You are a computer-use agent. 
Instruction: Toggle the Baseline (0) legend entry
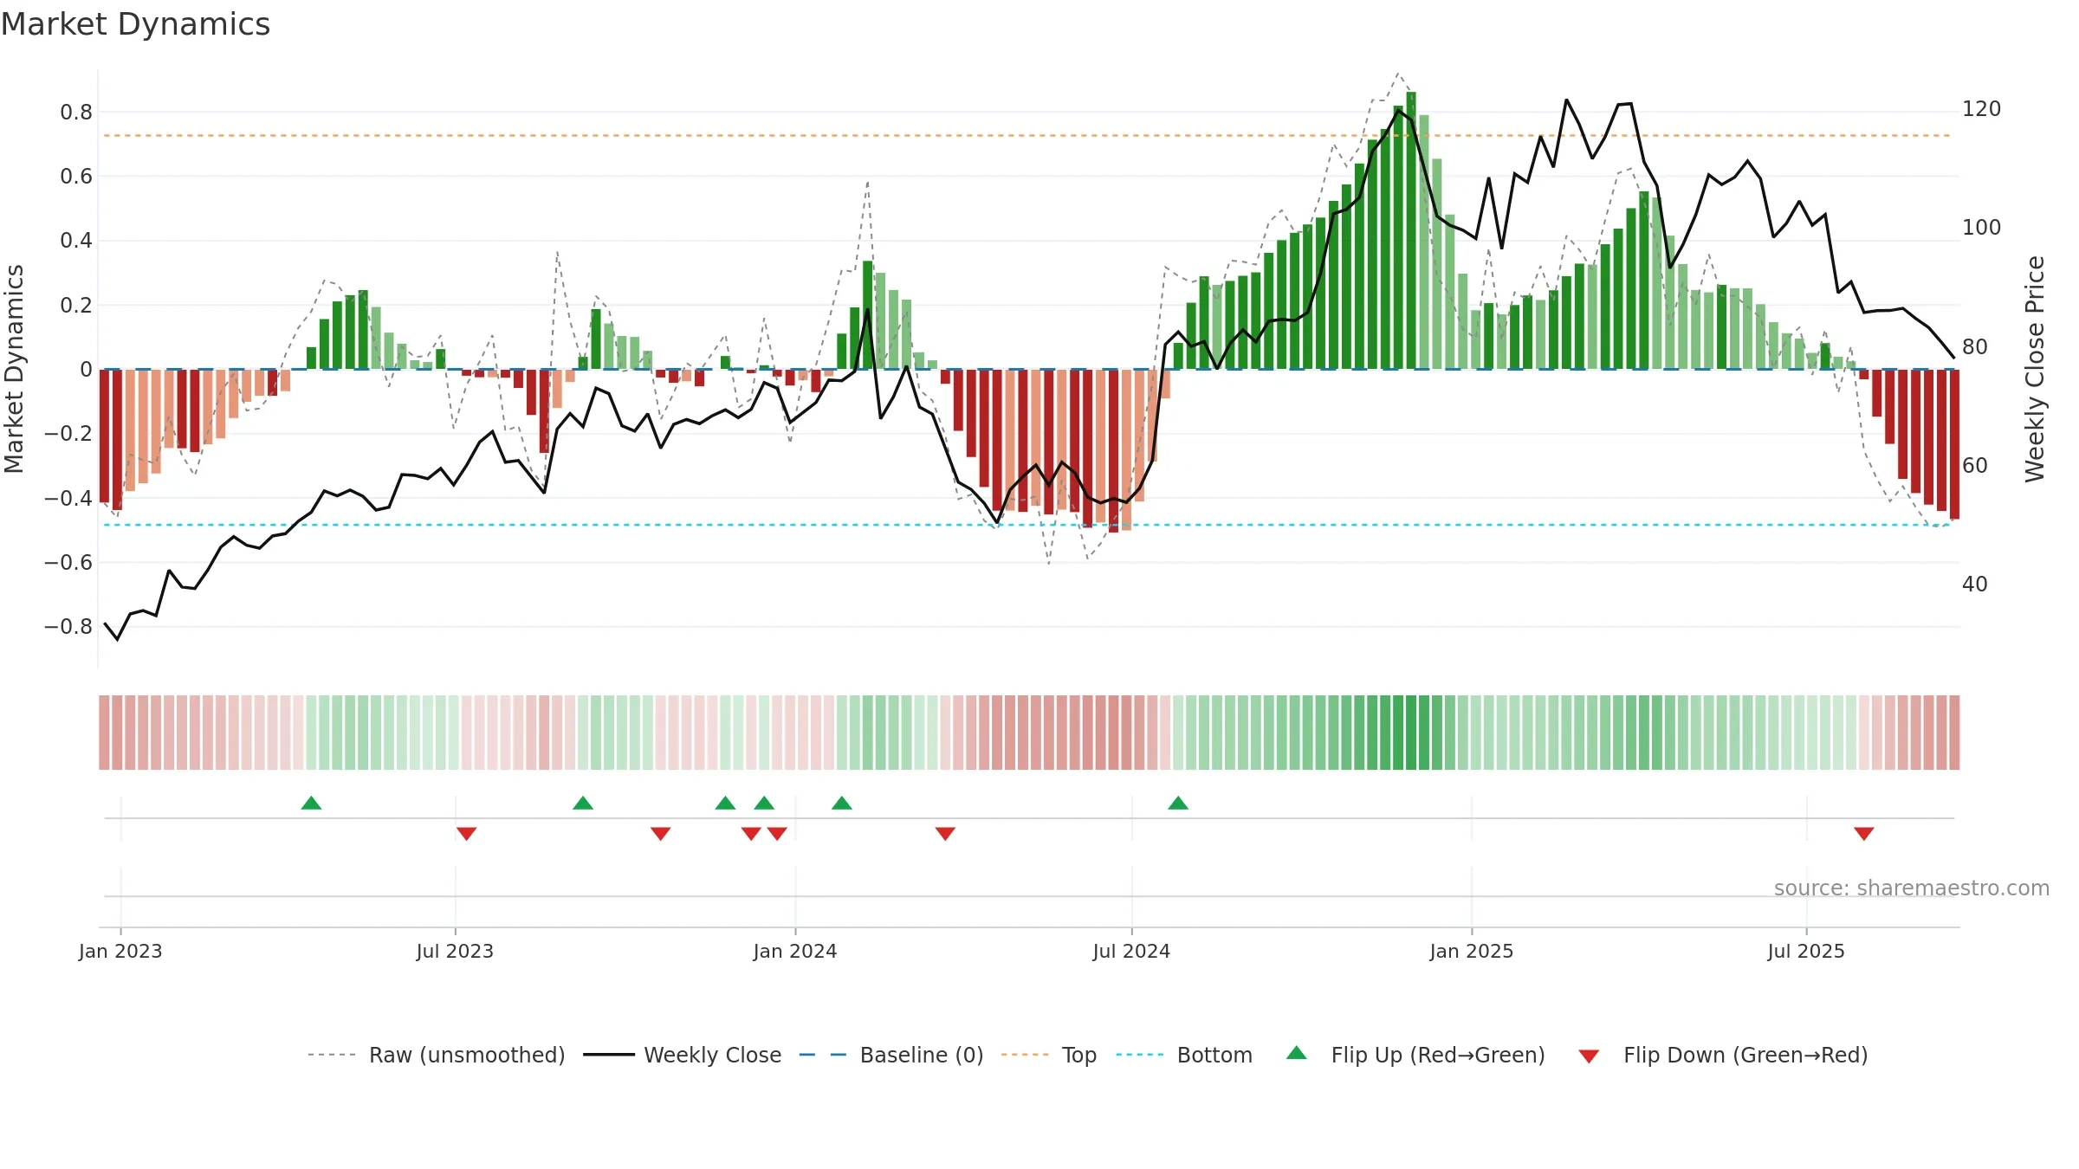coord(891,1055)
